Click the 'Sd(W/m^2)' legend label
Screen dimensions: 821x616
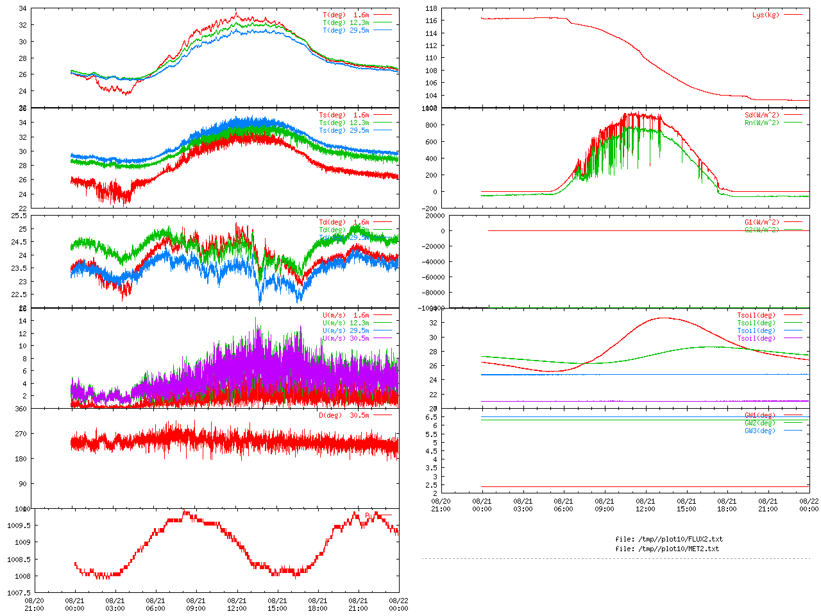tap(762, 116)
